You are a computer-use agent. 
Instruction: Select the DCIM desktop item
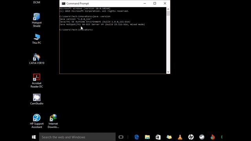click(36, 2)
